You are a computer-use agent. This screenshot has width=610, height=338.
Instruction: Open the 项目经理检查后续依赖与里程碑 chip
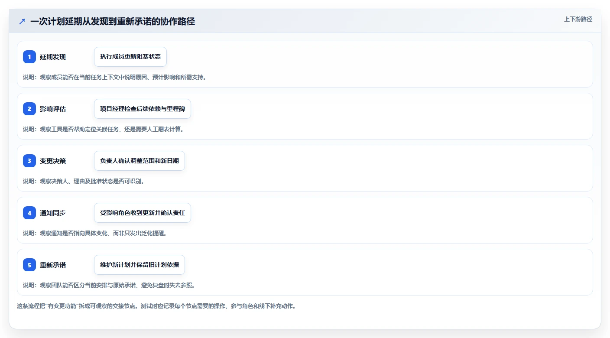[143, 109]
